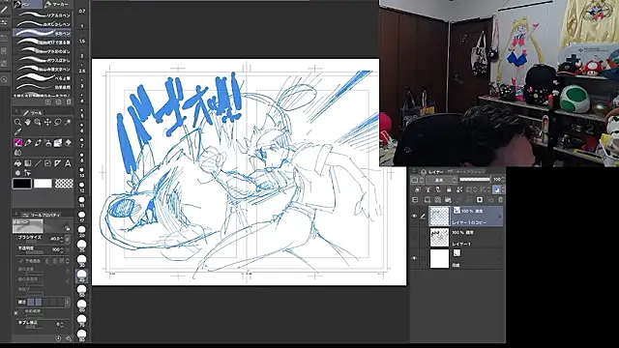Select the Frame border tool
Image resolution: width=619 pixels, height=348 pixels.
pyautogui.click(x=47, y=163)
